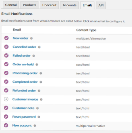Click the email notifications description sentence
The image size is (132, 133).
click(x=63, y=21)
